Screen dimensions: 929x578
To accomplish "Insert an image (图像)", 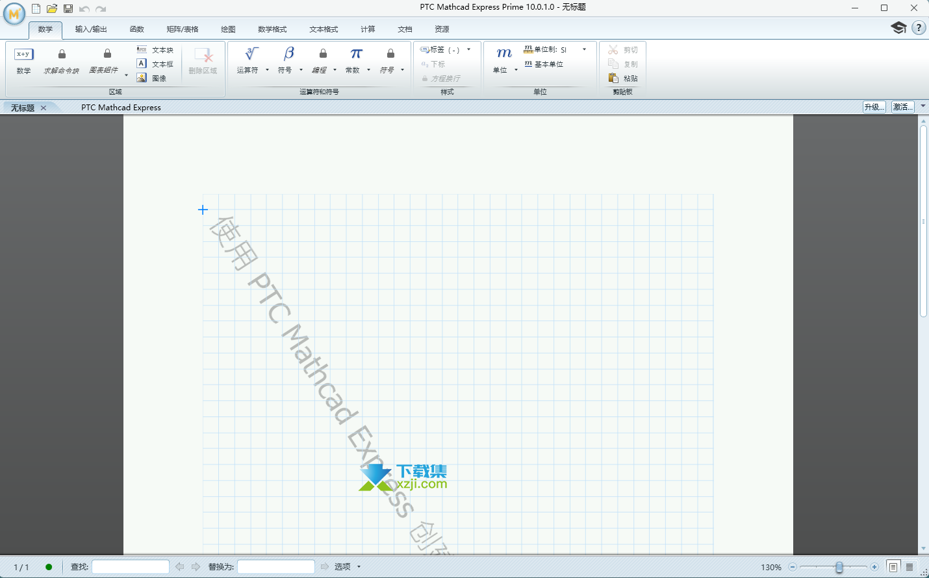I will [x=152, y=78].
